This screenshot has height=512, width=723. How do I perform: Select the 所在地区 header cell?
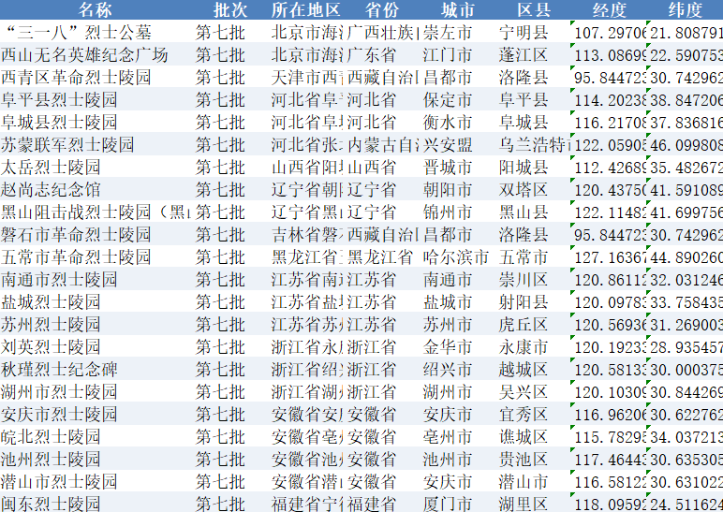pos(305,10)
